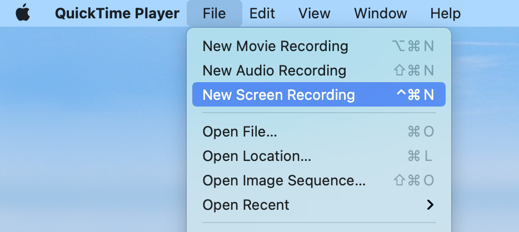Open the QuickTime Player app menu
519x232 pixels.
point(117,13)
